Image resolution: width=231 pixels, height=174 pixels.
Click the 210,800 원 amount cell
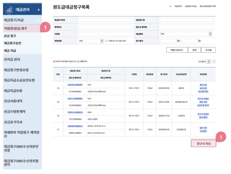tap(181, 130)
